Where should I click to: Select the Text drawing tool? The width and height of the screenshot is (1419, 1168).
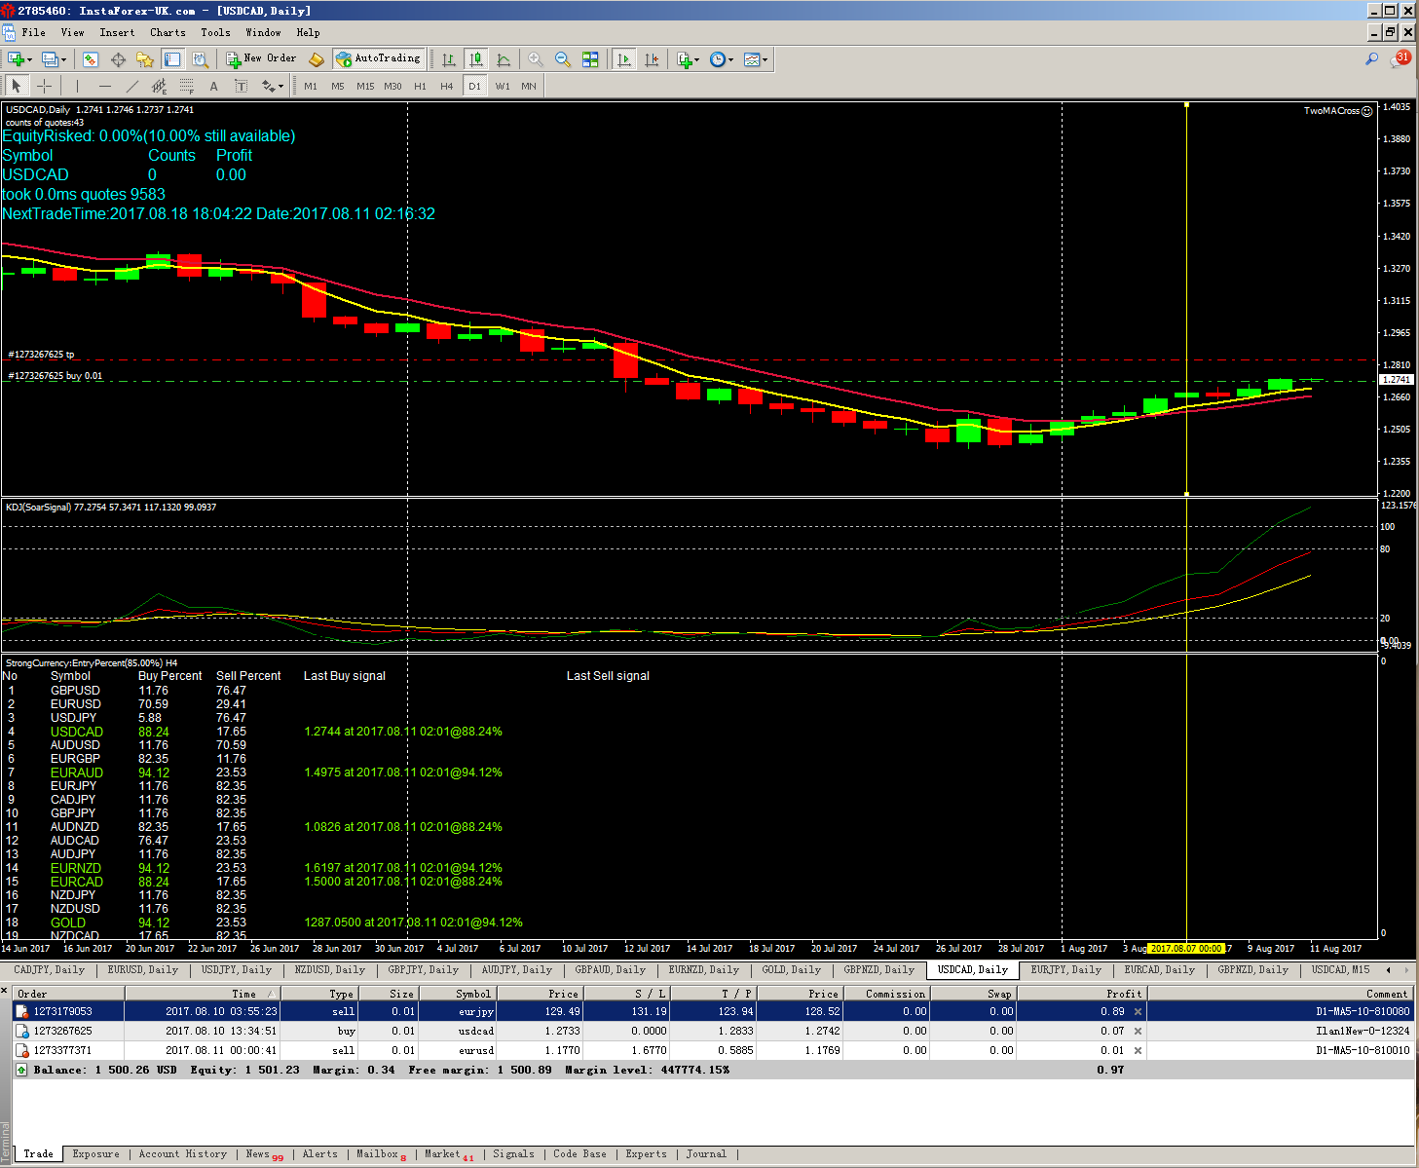(214, 86)
